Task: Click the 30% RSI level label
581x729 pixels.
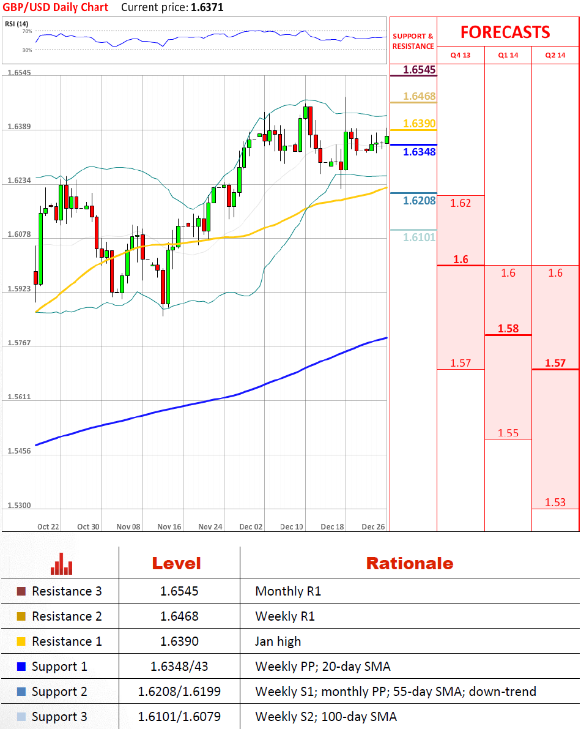Action: (x=27, y=50)
